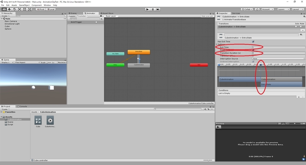Image resolution: width=306 pixels, height=165 pixels.
Task: Select the CubeAnimation clip asset
Action: pyautogui.click(x=50, y=122)
